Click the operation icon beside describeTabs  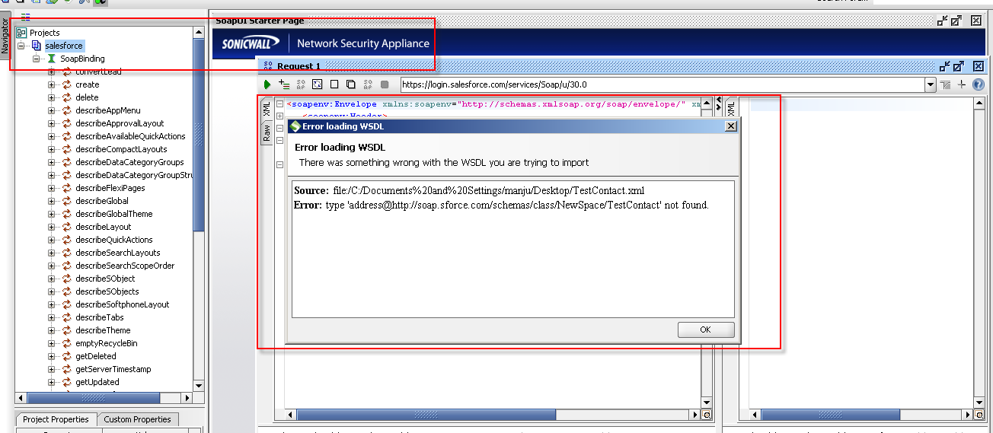[66, 317]
